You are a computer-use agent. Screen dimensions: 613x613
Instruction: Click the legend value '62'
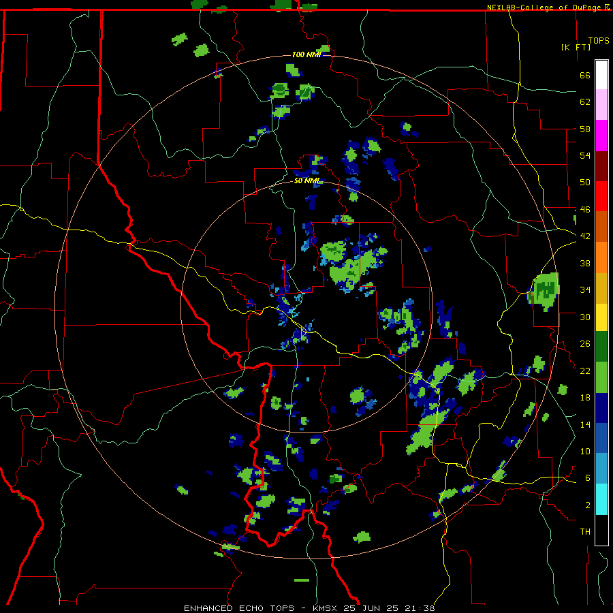pos(585,102)
